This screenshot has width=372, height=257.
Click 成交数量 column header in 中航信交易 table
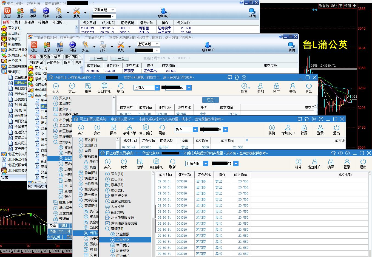(x=202, y=141)
